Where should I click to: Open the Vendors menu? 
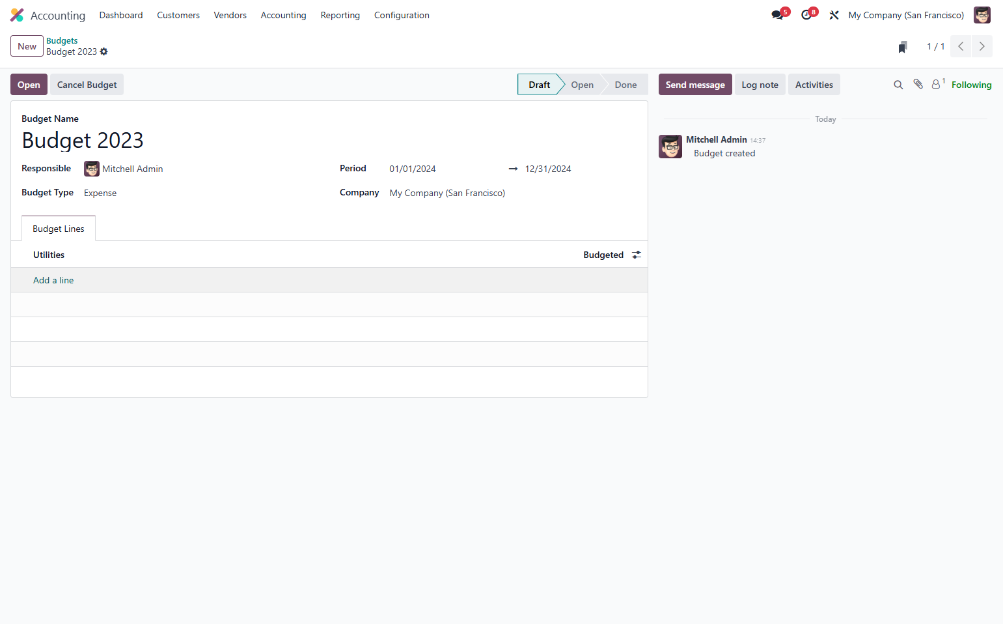pos(230,15)
